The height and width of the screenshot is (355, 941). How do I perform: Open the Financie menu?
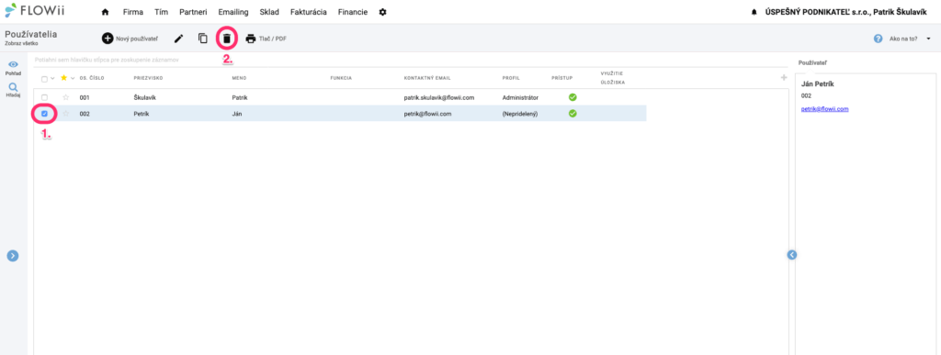[353, 12]
